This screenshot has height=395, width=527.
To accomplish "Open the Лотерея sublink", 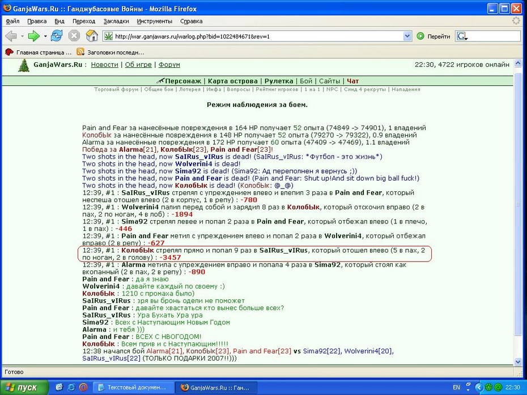I will coord(190,89).
